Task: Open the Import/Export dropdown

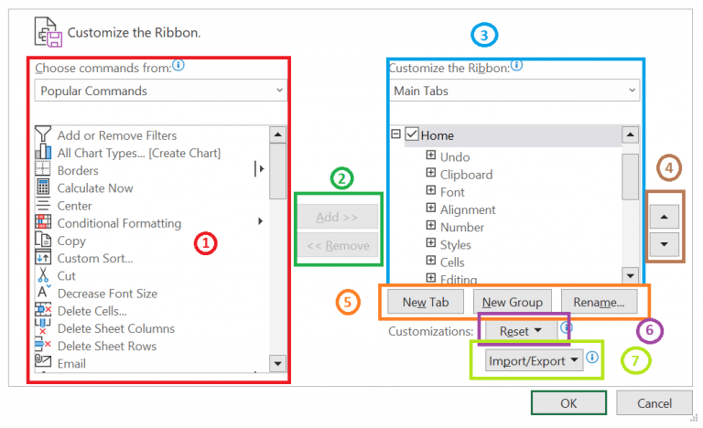Action: click(x=534, y=360)
